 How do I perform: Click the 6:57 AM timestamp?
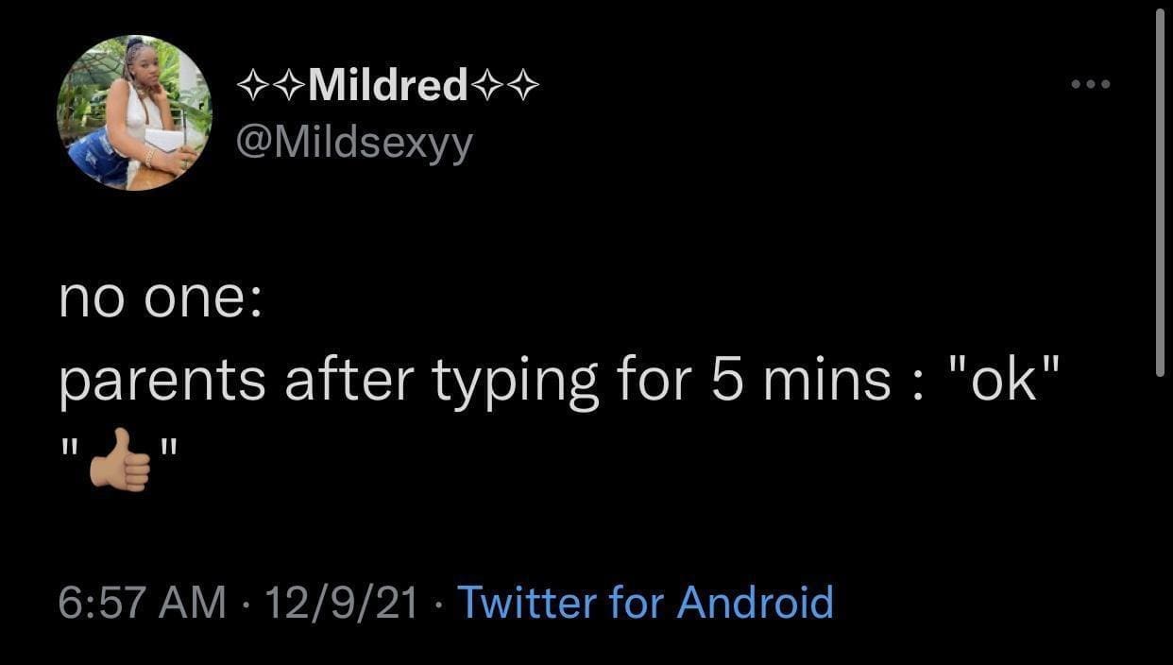142,602
